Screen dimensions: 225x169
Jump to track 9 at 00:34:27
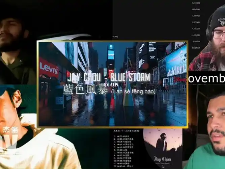click(x=123, y=158)
